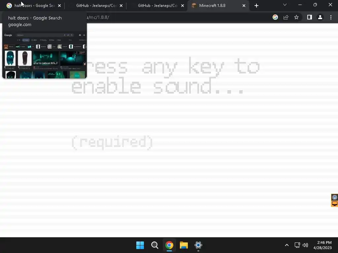The image size is (338, 253).
Task: Close the halt doors Google Search tab
Action: 59,6
